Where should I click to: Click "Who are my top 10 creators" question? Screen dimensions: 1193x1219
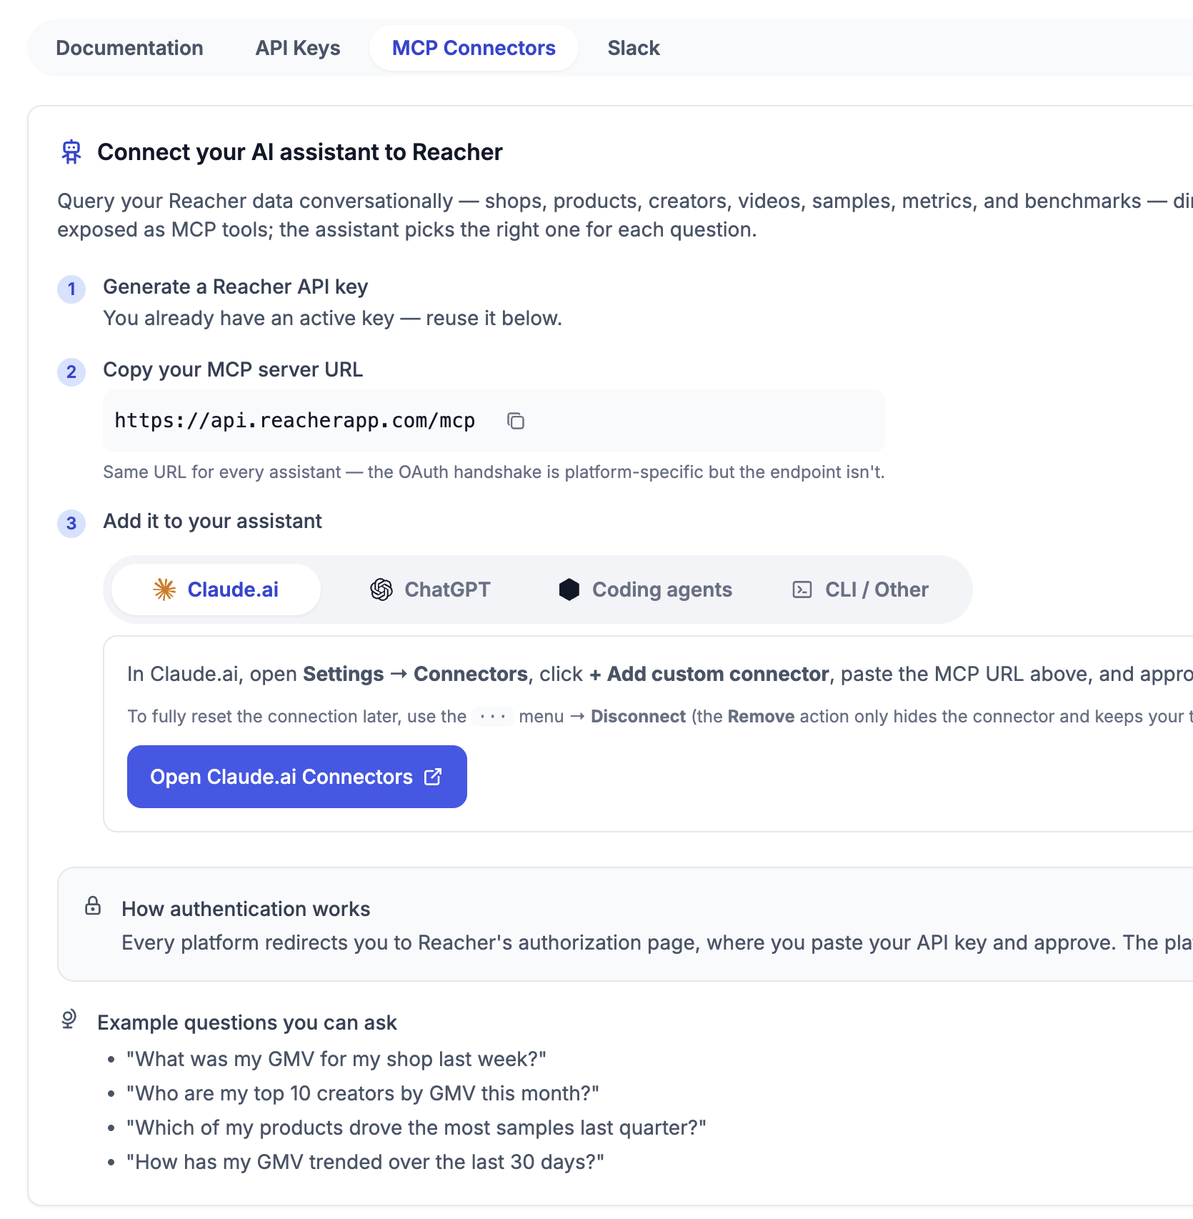click(x=363, y=1093)
